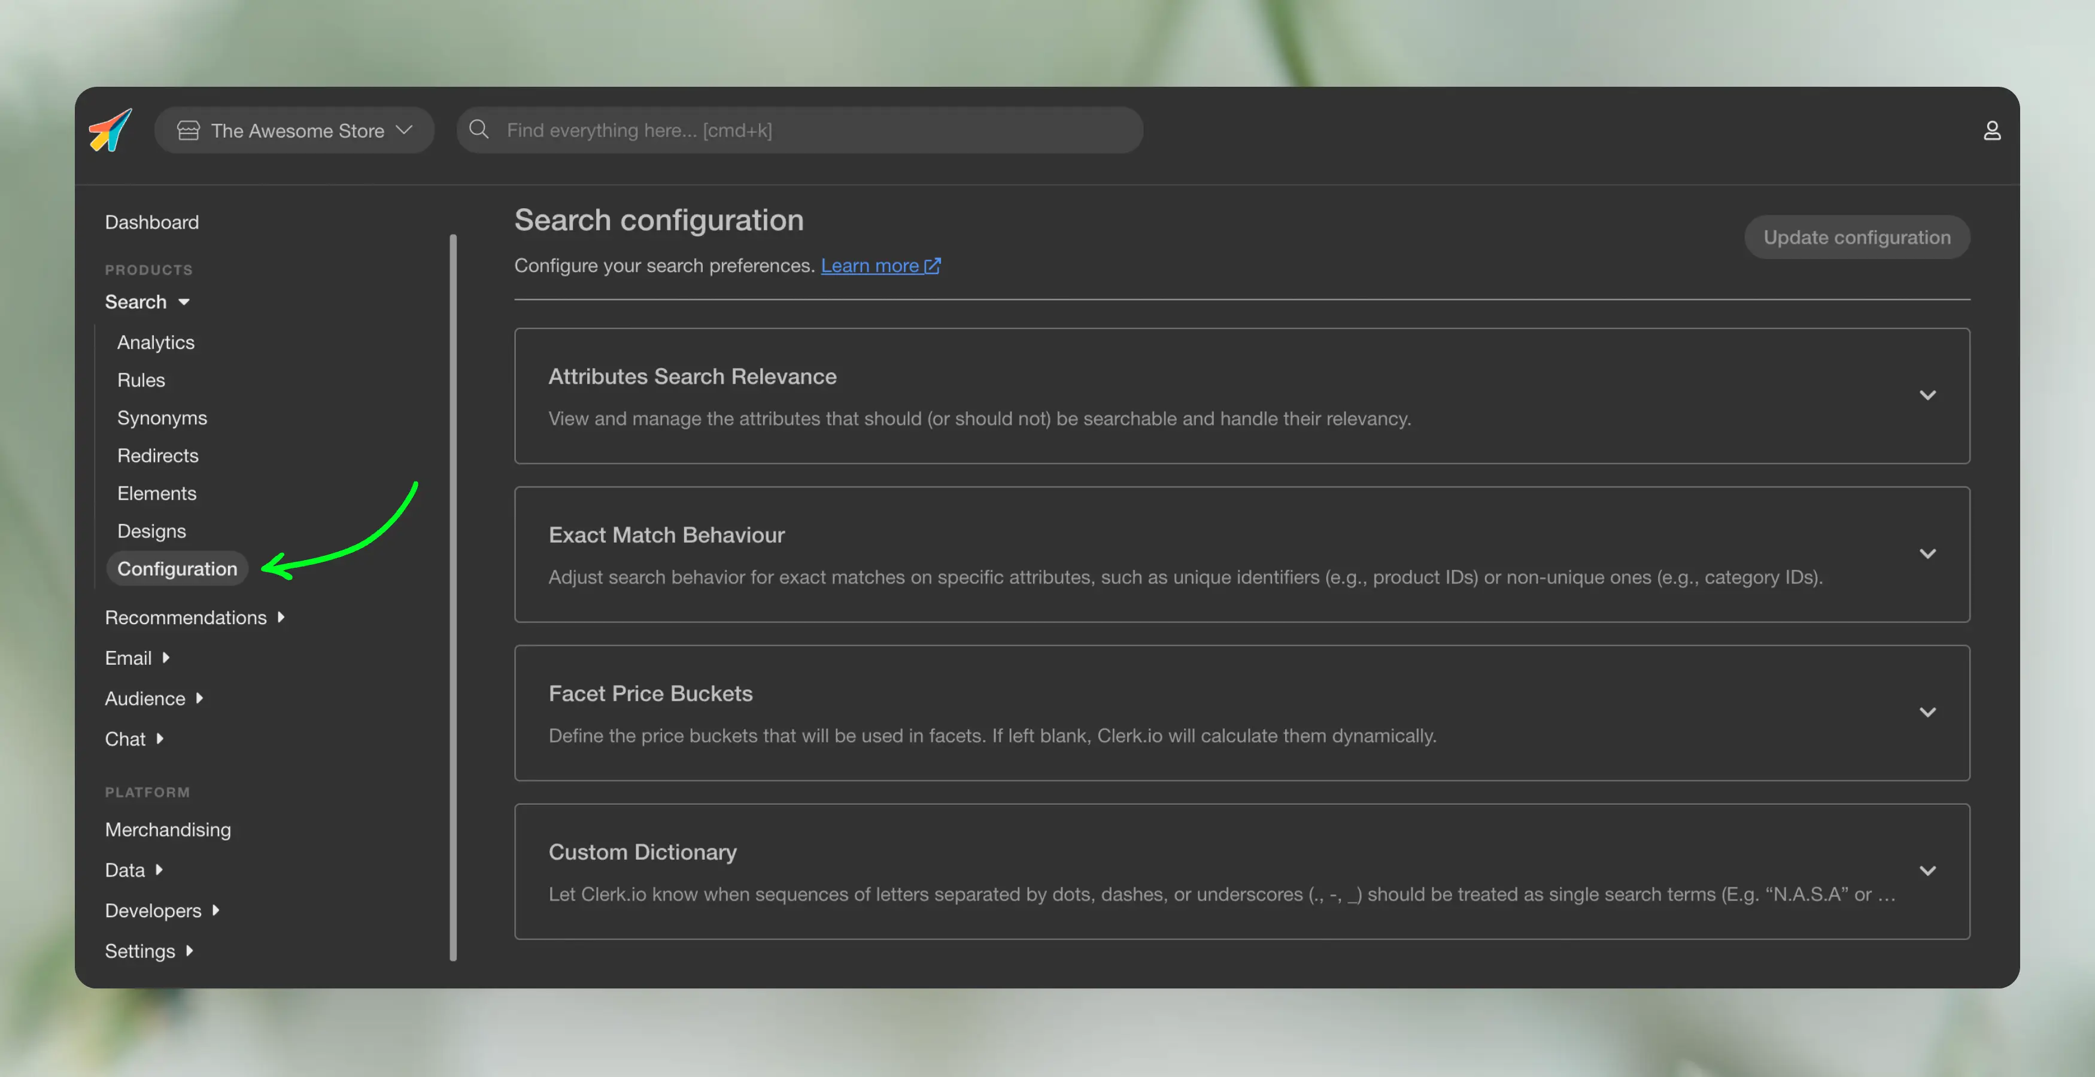Click the Clerk.io paper plane logo
The image size is (2095, 1077).
[x=110, y=130]
